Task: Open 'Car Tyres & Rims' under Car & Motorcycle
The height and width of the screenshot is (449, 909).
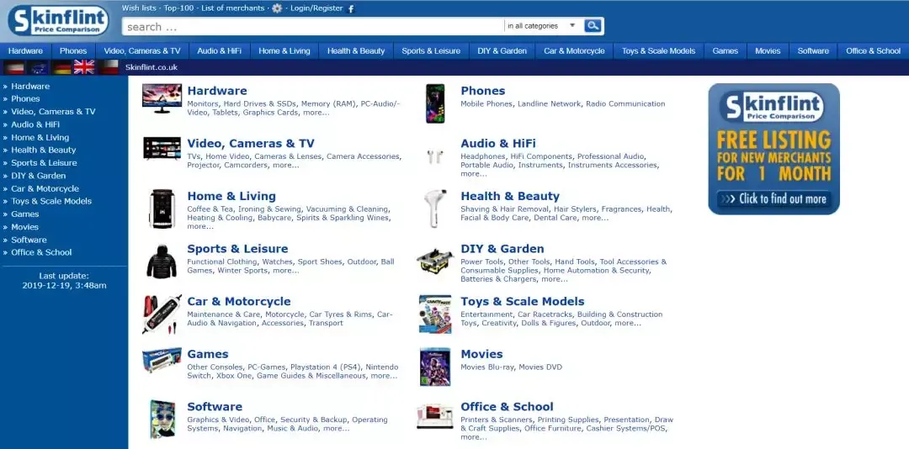Action: (340, 314)
